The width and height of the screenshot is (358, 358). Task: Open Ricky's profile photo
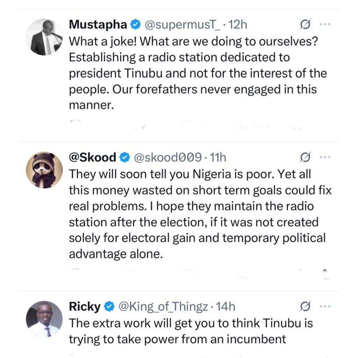point(44,319)
